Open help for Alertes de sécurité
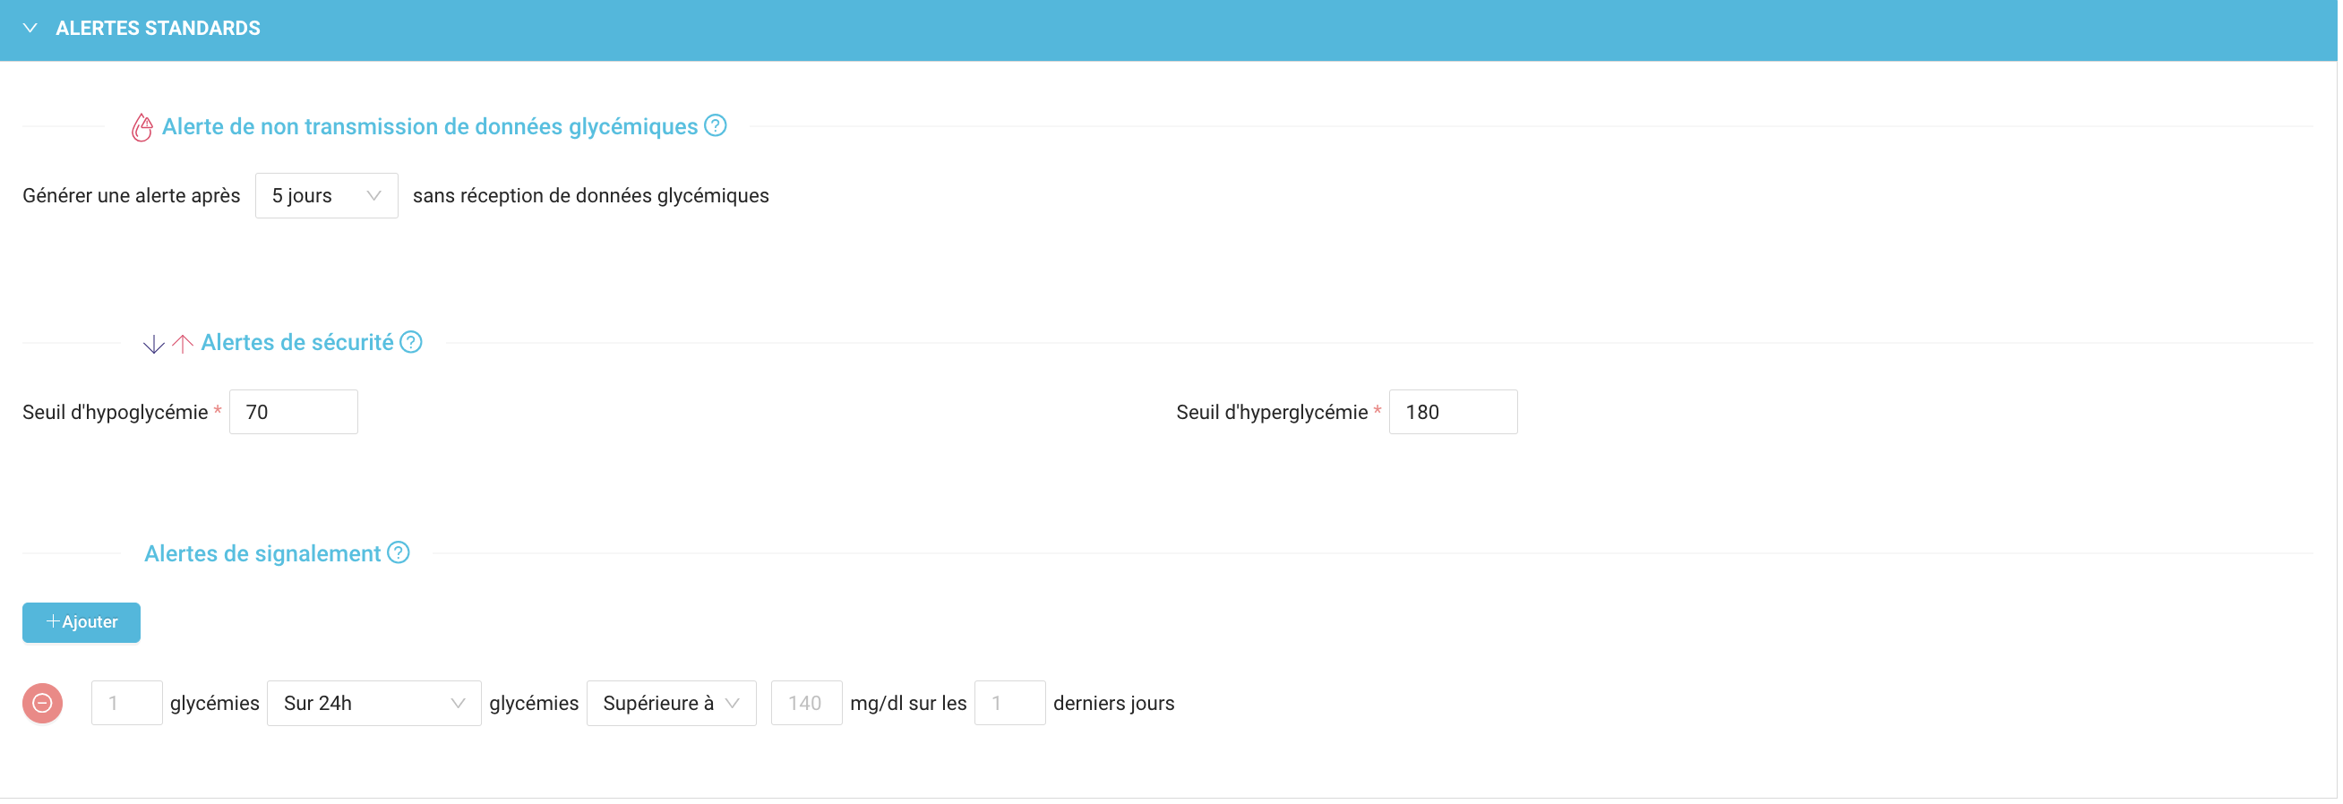Image resolution: width=2343 pixels, height=804 pixels. (412, 343)
